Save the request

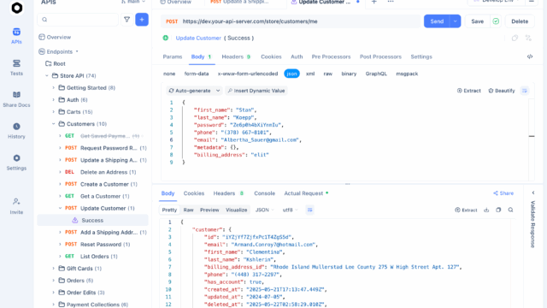point(478,21)
